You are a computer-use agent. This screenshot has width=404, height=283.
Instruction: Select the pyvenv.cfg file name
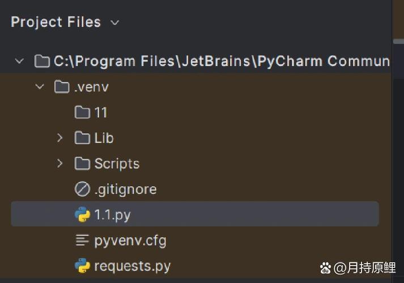(130, 240)
